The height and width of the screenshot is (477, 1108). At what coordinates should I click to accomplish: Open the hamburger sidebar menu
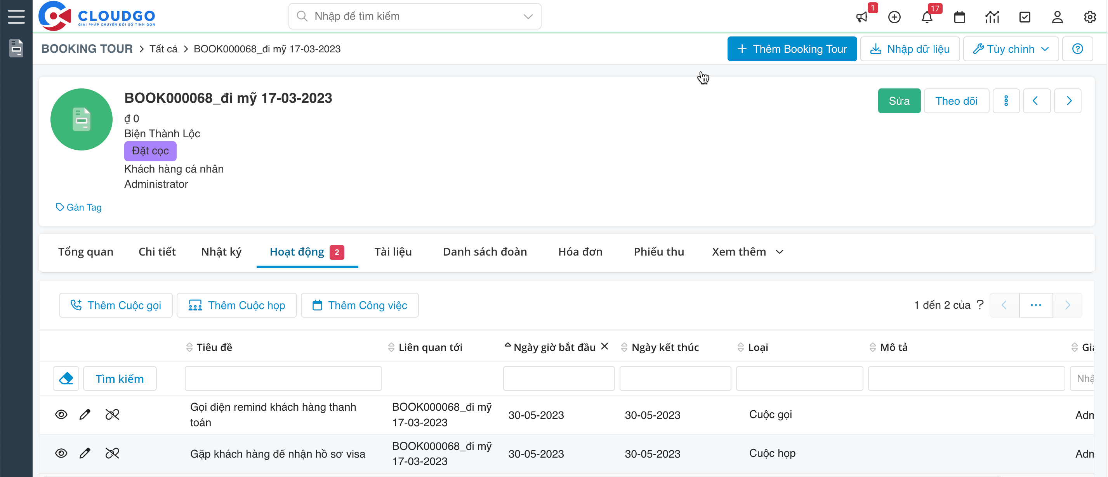[16, 16]
